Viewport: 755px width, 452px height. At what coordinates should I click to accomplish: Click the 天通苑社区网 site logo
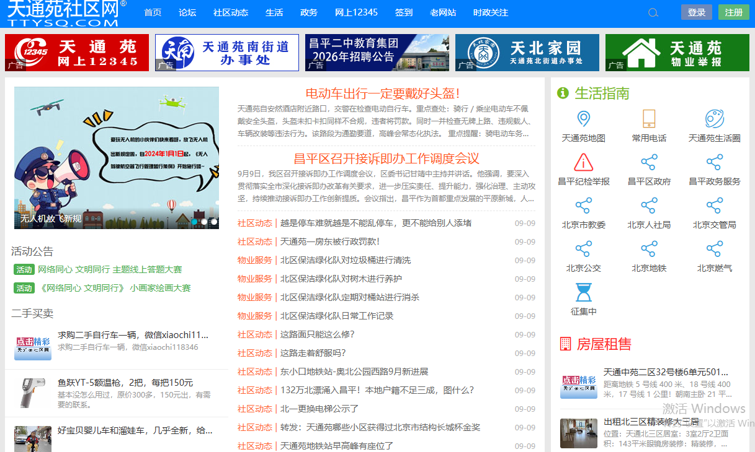66,14
